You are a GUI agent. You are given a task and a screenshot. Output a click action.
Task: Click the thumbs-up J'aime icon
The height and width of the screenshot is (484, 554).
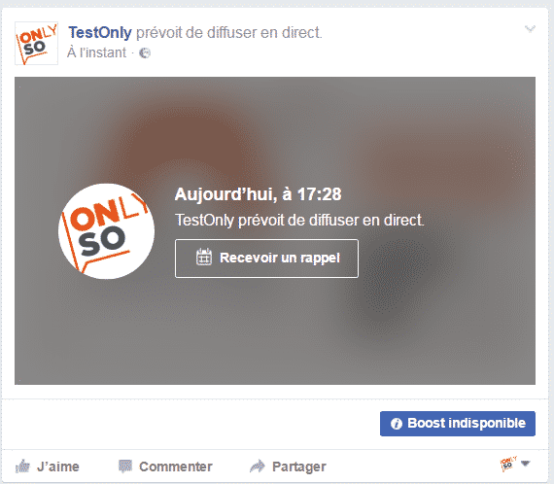point(22,466)
